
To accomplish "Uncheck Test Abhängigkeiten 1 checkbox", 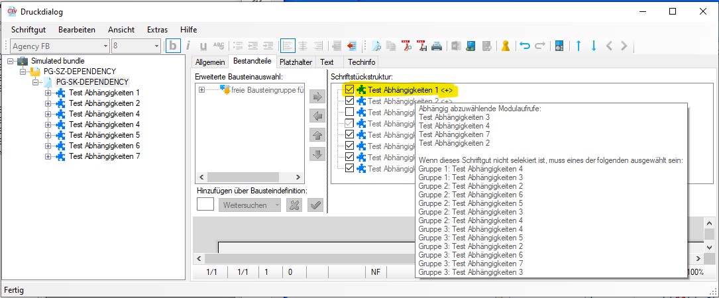I will [x=349, y=89].
